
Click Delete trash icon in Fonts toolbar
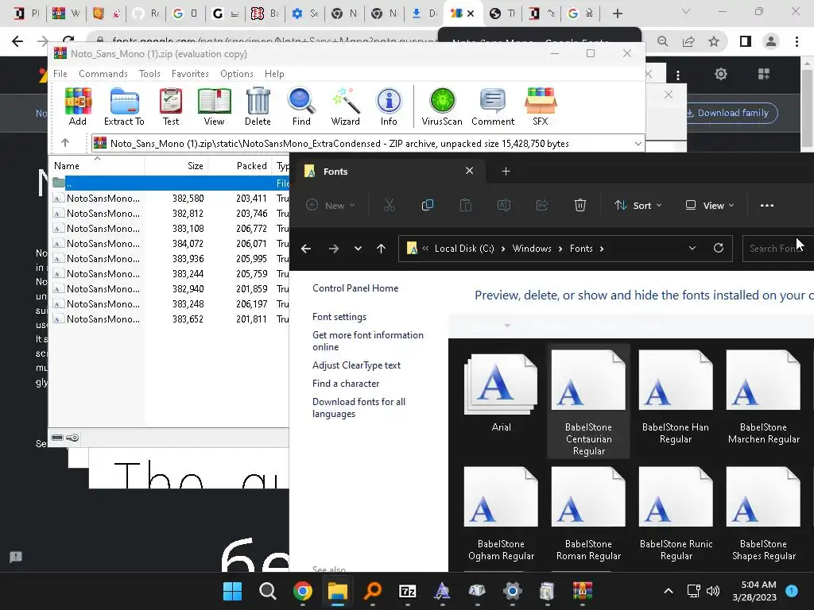(x=579, y=206)
